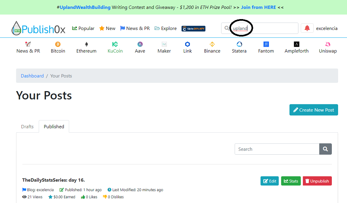
Task: Click the 21 Views text
Action: [x=32, y=197]
